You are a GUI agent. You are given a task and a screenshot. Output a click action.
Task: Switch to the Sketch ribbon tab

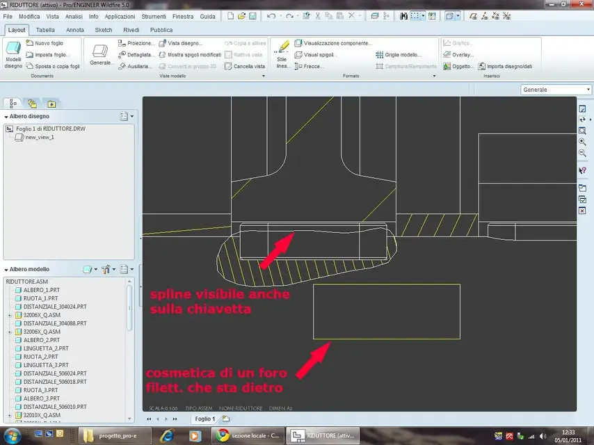[x=104, y=30]
